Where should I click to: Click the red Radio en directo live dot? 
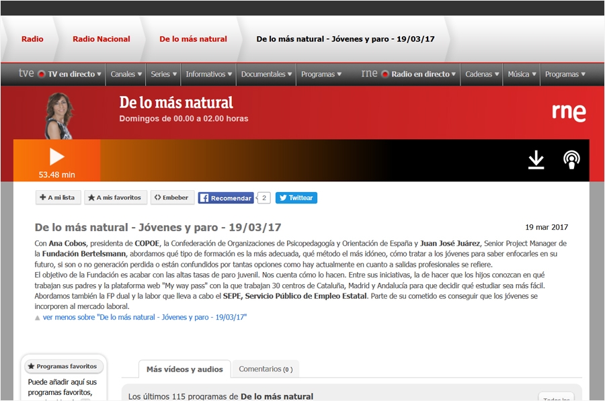click(385, 74)
